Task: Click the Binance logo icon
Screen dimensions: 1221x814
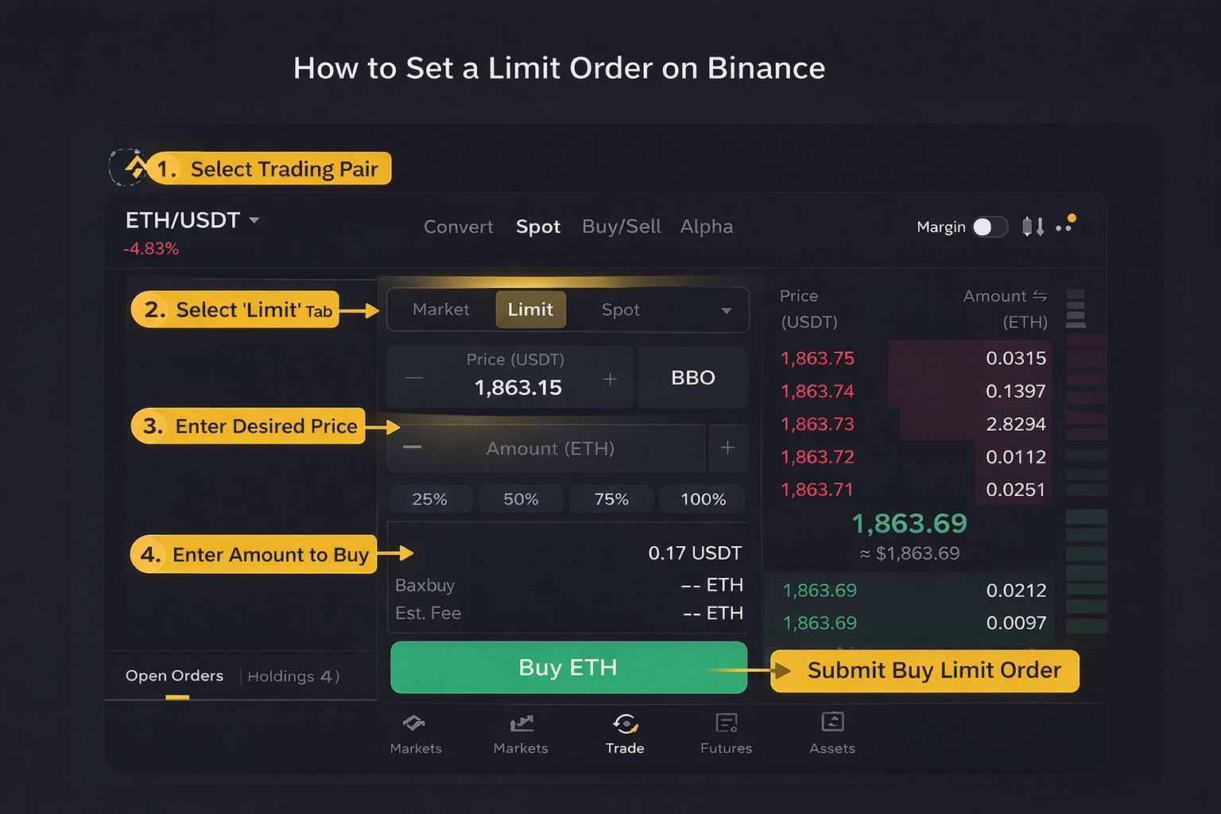Action: [135, 168]
